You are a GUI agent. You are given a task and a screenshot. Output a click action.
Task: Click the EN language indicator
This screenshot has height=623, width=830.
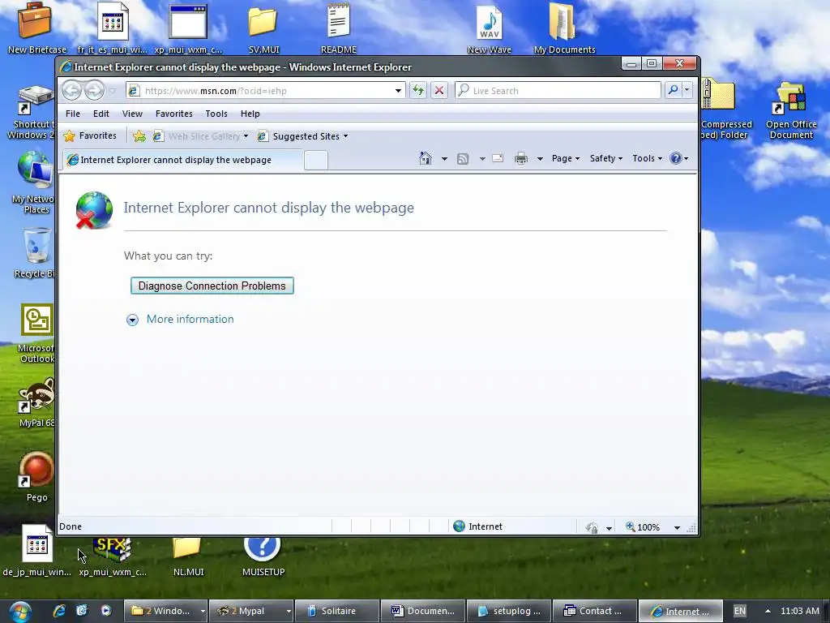pos(739,612)
